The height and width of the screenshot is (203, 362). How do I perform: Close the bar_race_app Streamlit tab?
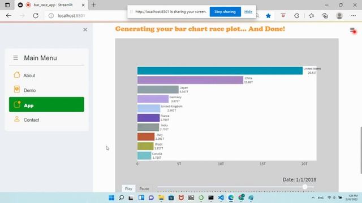(x=83, y=5)
